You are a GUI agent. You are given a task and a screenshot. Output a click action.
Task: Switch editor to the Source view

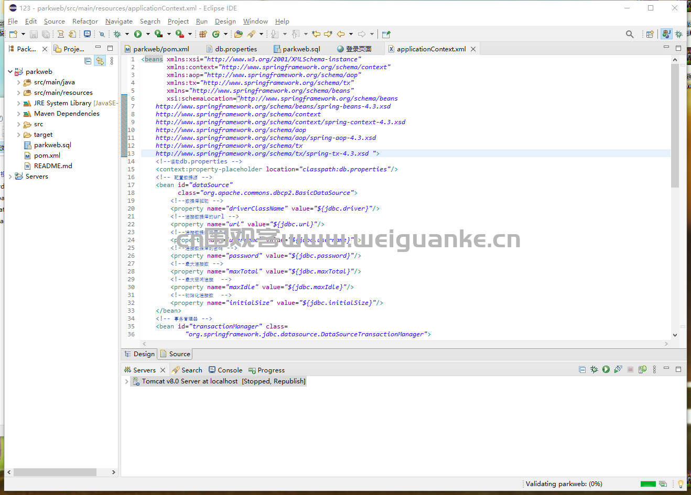[175, 354]
